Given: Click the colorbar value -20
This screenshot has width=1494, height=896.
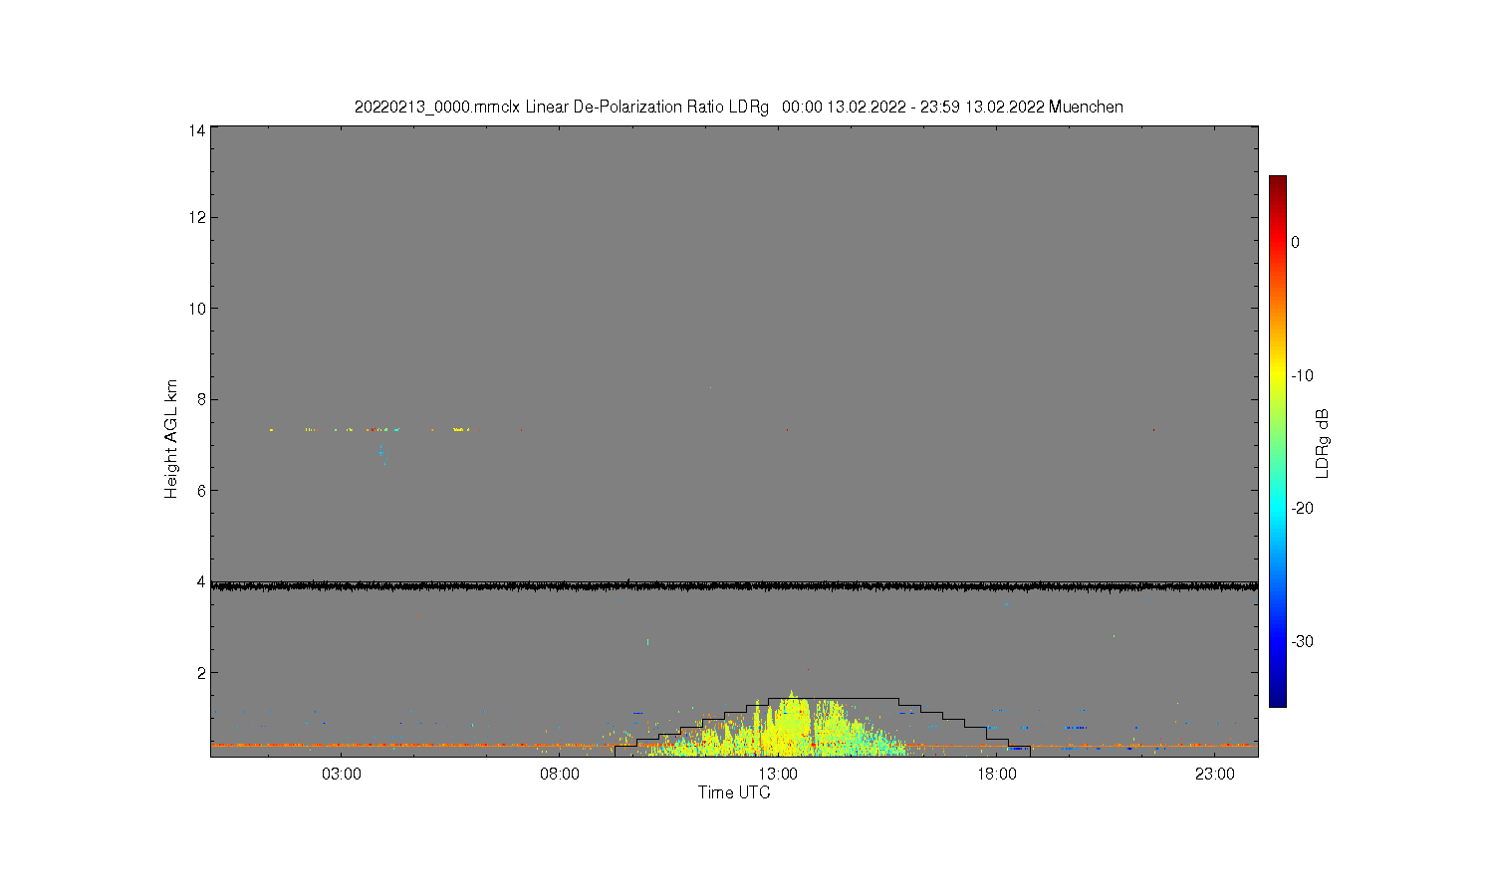Looking at the screenshot, I should pos(1302,508).
